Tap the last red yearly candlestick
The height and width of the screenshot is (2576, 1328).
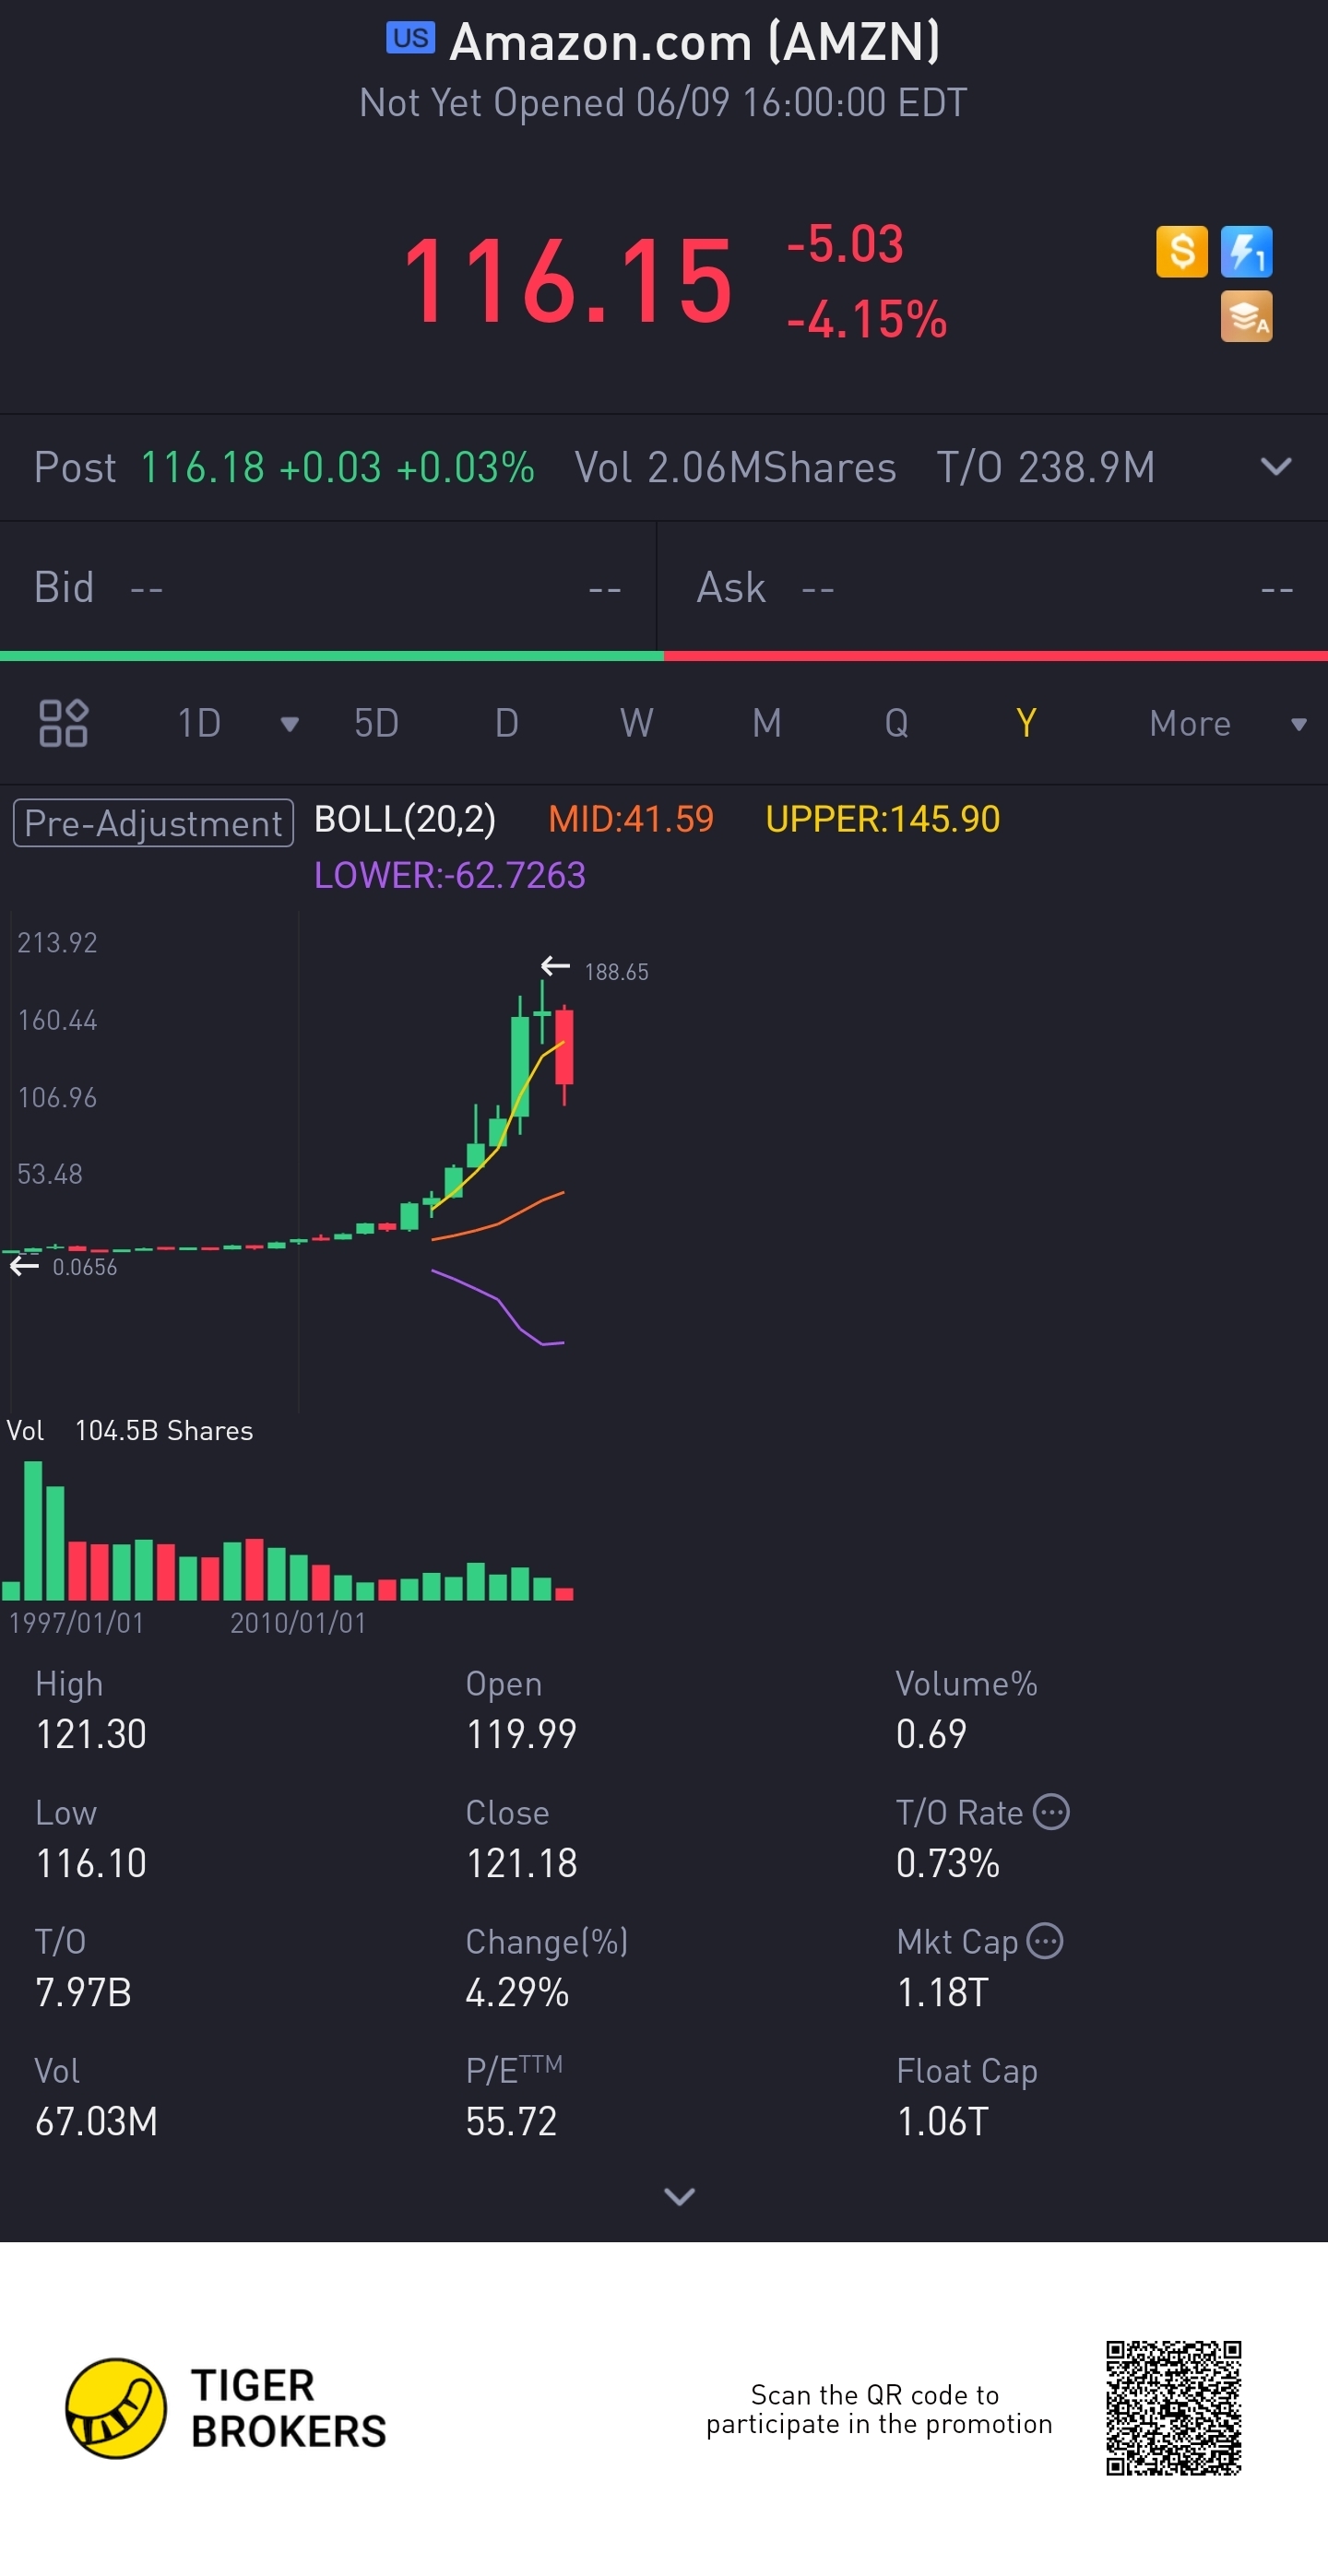click(565, 1056)
